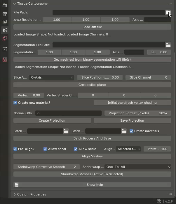Open the Slice Axis X-Axis dropdown
Viewport: 176px width, 204px height.
51,77
